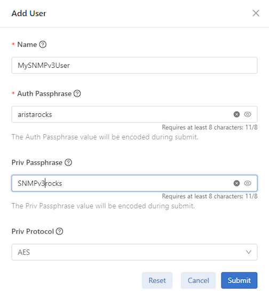This screenshot has width=269, height=296.
Task: Open the AES protocol combo box
Action: click(134, 252)
